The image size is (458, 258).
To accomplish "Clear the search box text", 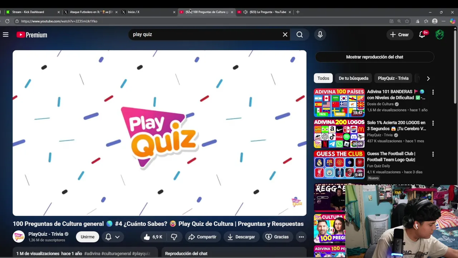I will click(285, 35).
